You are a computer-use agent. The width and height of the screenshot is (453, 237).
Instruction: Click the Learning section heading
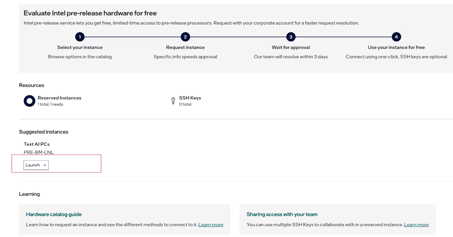[29, 194]
